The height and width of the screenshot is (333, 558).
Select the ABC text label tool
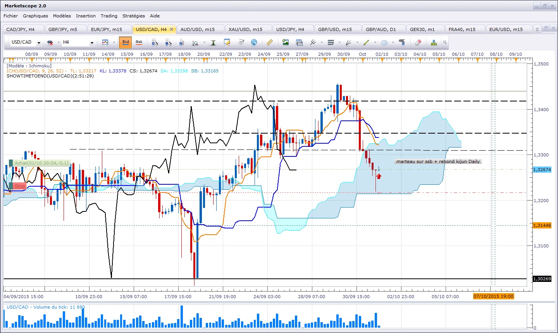pos(402,42)
